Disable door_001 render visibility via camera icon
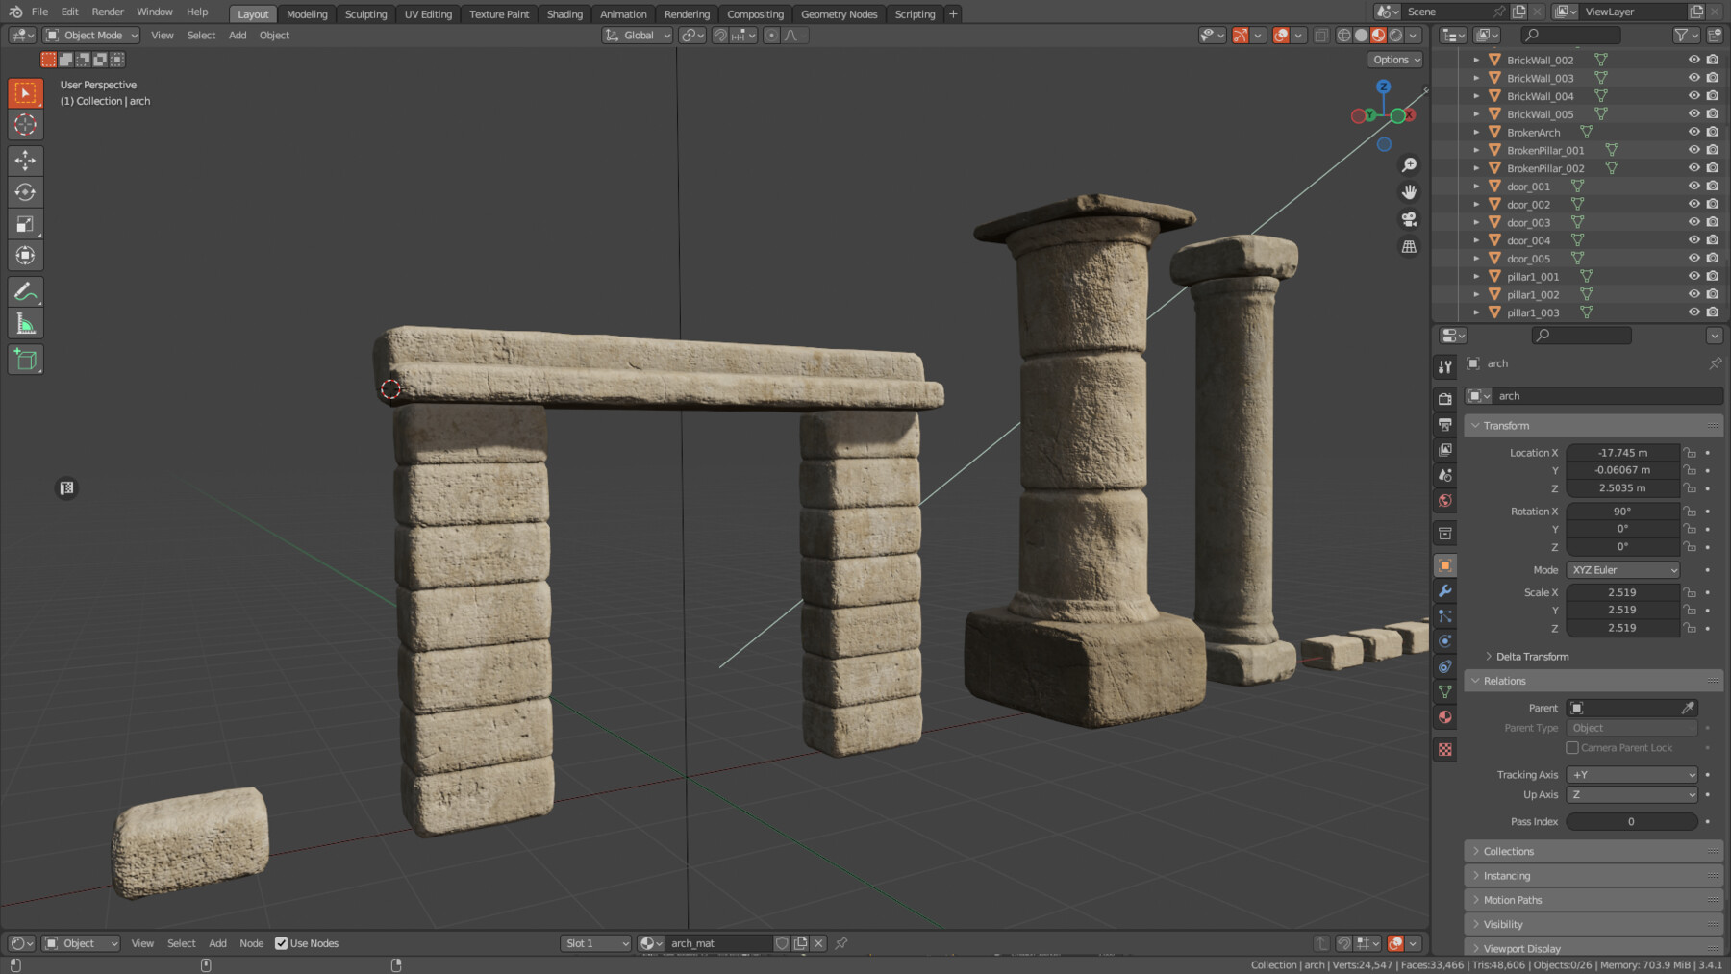 click(x=1713, y=186)
